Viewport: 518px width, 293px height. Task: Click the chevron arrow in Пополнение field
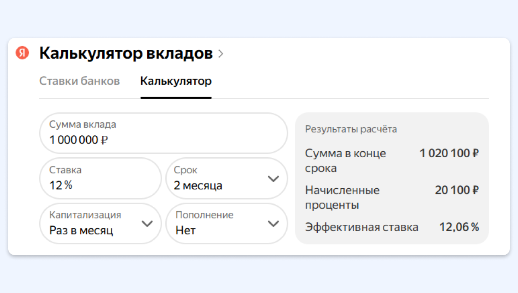pos(273,224)
